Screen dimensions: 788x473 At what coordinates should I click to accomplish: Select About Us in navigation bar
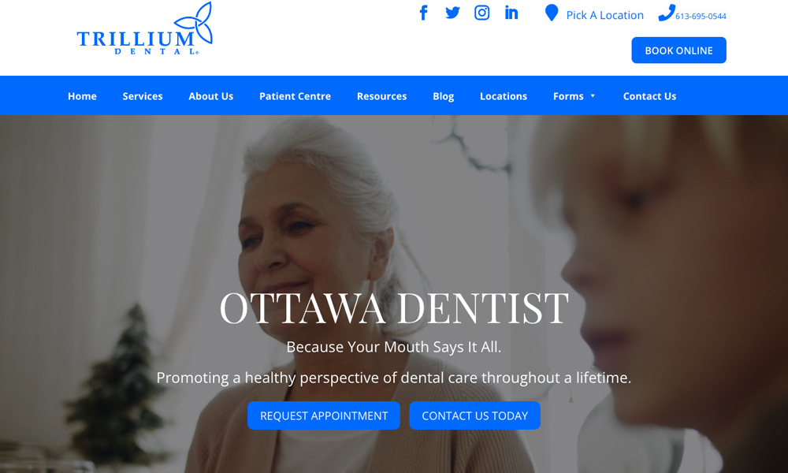[x=210, y=96]
